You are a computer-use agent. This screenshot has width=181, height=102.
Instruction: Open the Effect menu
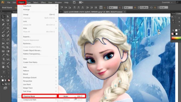[43, 2]
